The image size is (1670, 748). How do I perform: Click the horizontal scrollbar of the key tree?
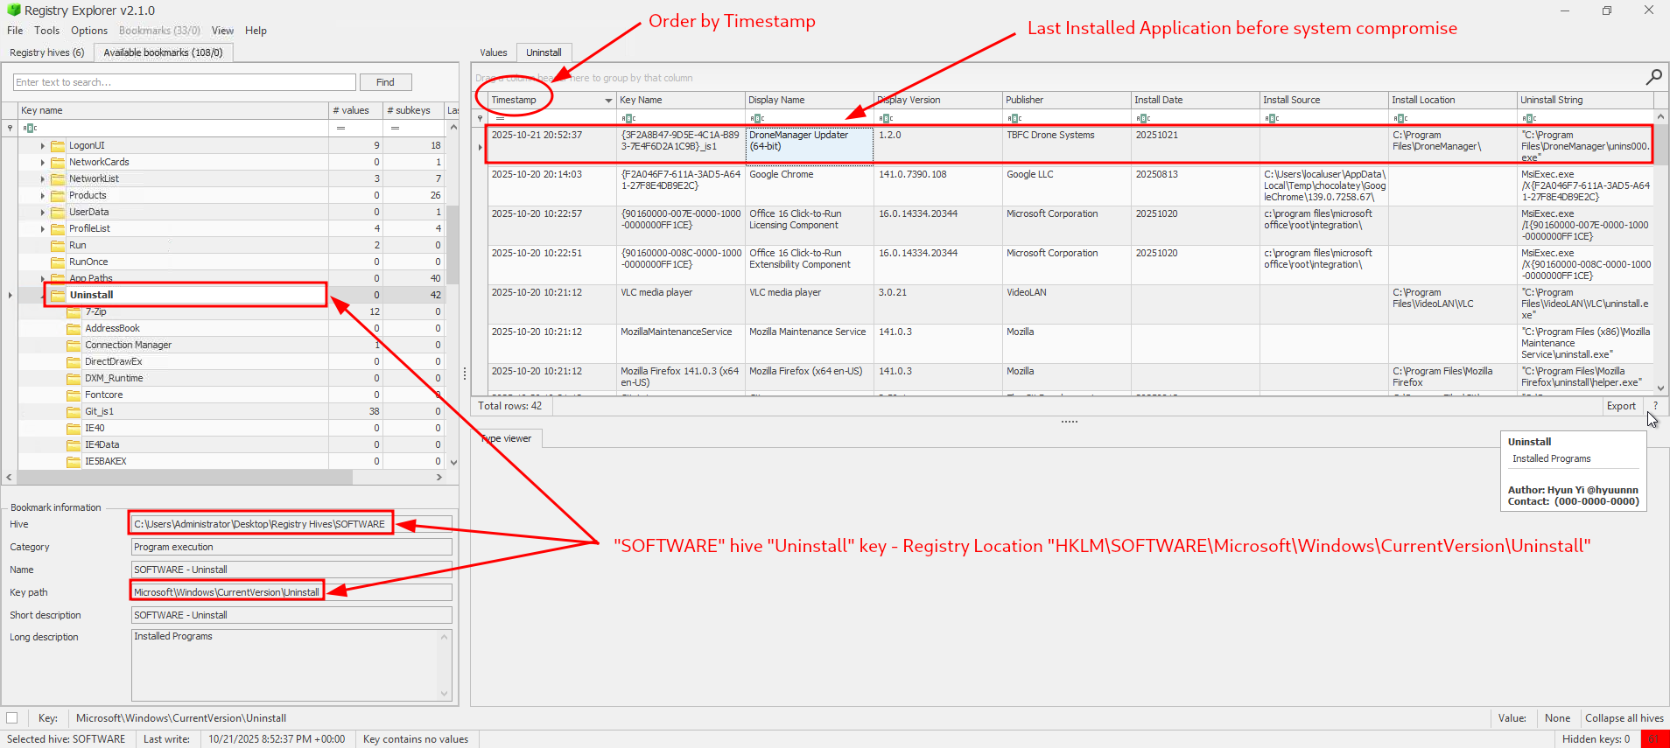184,478
